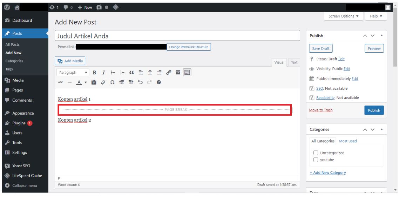Open LiteSpeed icon in admin bar
The image size is (406, 197).
pos(116,7)
